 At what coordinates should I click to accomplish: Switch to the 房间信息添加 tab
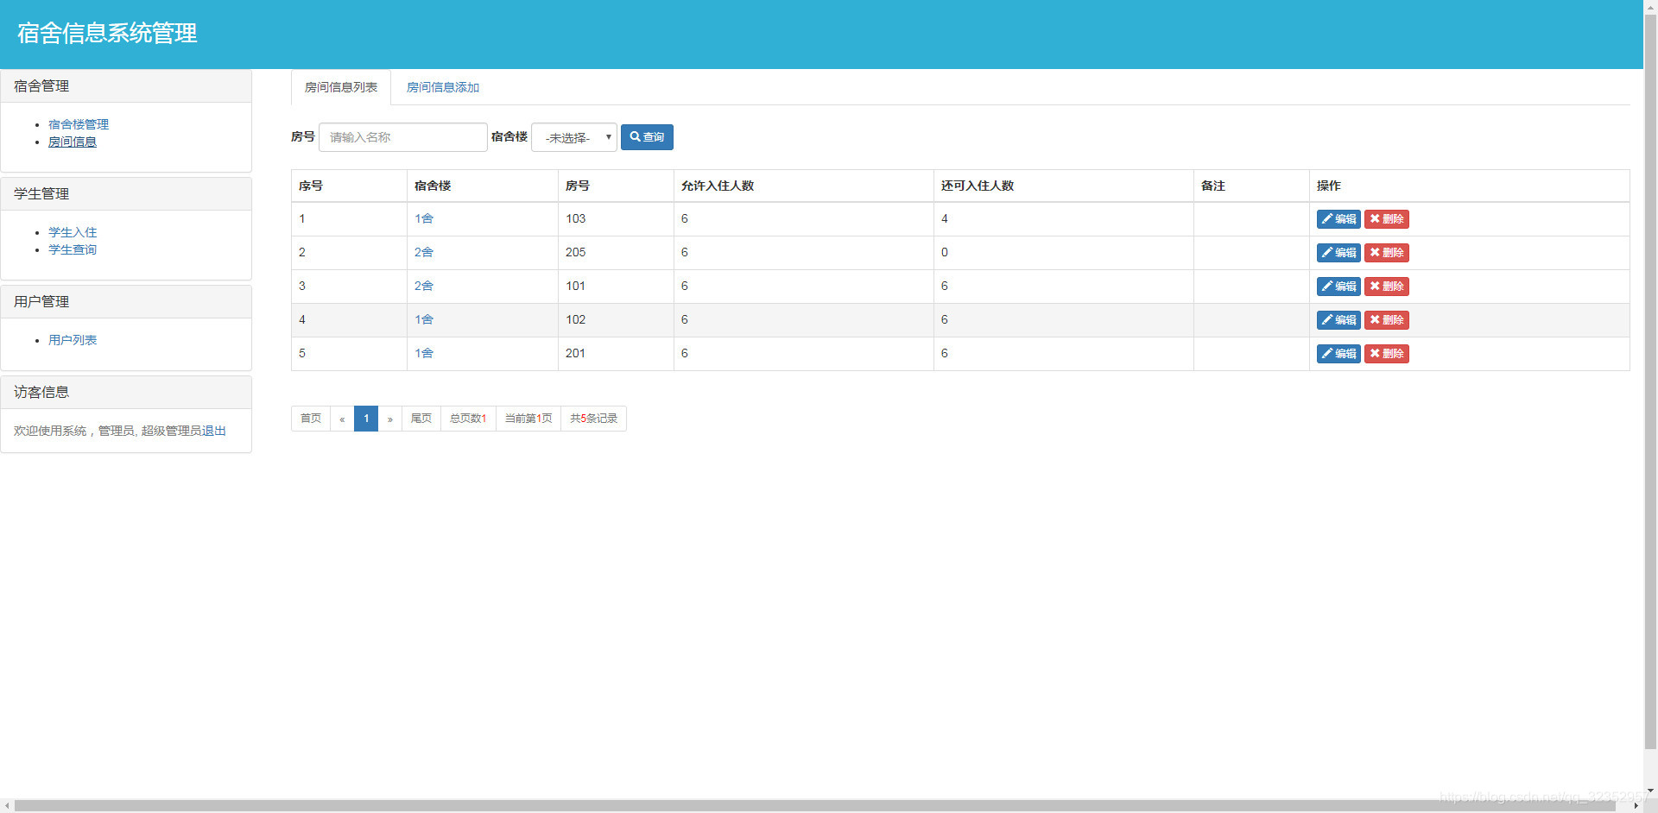[x=443, y=87]
